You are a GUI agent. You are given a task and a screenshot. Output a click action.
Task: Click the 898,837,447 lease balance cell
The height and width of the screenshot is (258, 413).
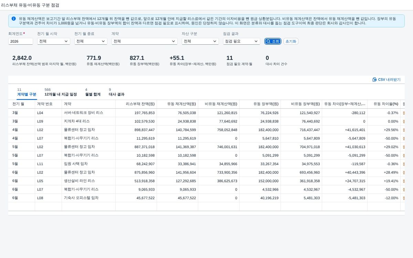(136, 130)
